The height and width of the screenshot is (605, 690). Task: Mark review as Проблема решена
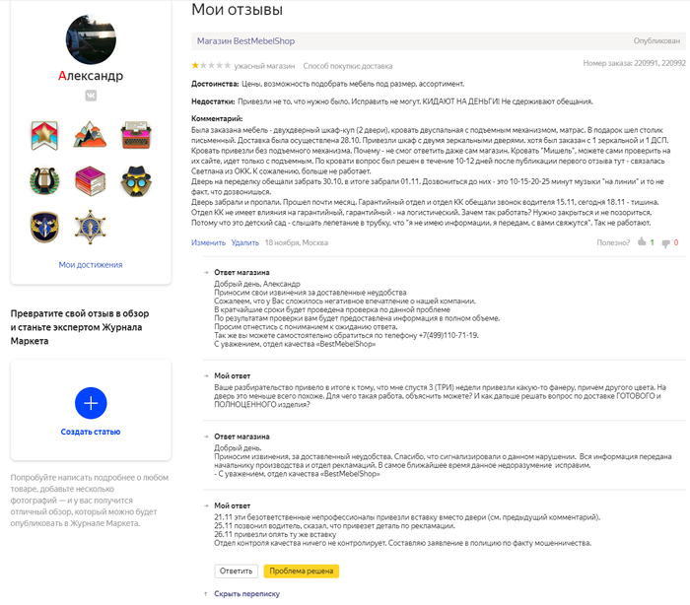click(301, 571)
